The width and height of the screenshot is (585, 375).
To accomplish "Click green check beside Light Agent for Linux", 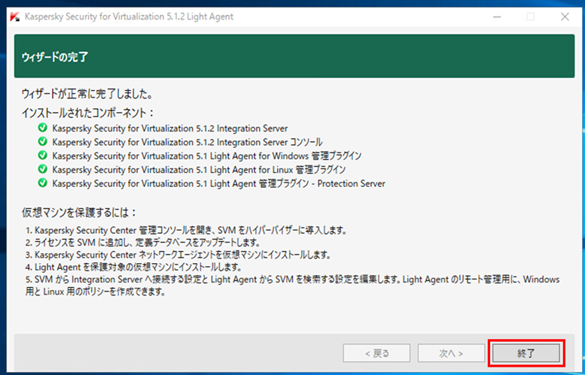I will point(43,169).
